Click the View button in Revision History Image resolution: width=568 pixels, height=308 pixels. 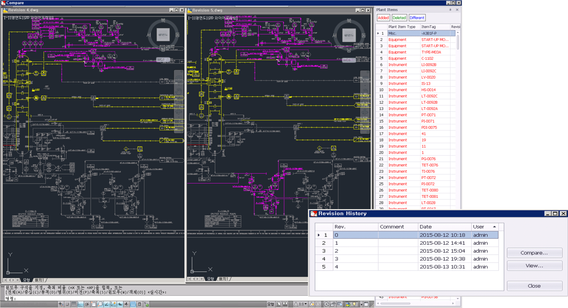pos(534,265)
